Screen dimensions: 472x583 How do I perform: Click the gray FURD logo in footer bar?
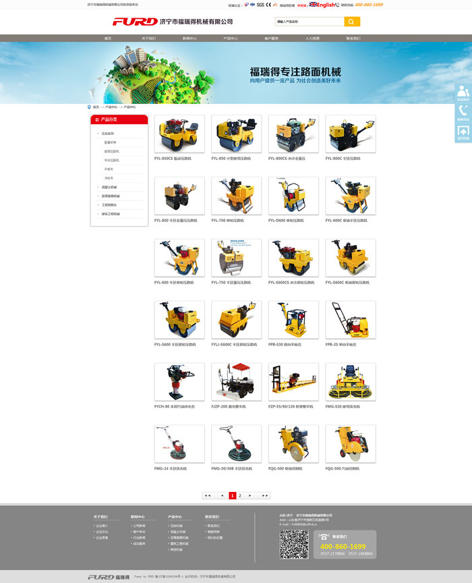click(100, 577)
